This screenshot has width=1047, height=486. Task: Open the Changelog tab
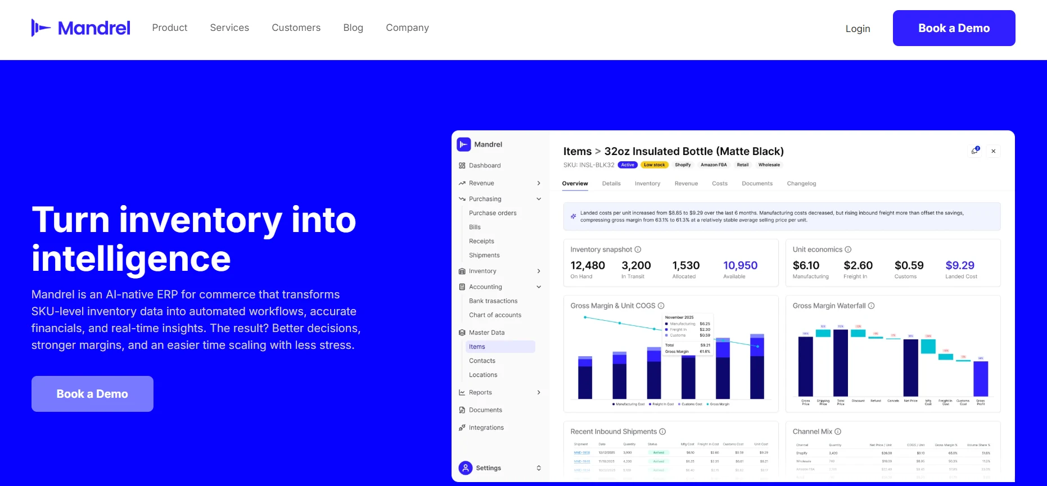(x=801, y=184)
